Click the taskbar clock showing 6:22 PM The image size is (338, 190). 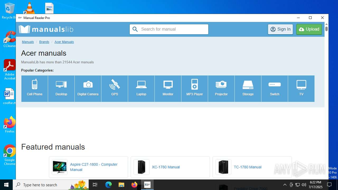pos(316,185)
